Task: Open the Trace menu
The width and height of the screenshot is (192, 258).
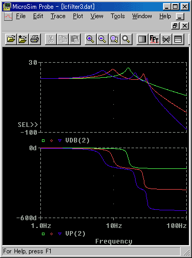Action: tap(58, 16)
